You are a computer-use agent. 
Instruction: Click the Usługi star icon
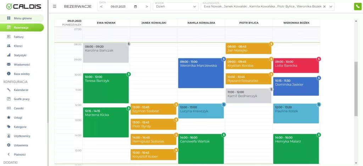[9, 117]
